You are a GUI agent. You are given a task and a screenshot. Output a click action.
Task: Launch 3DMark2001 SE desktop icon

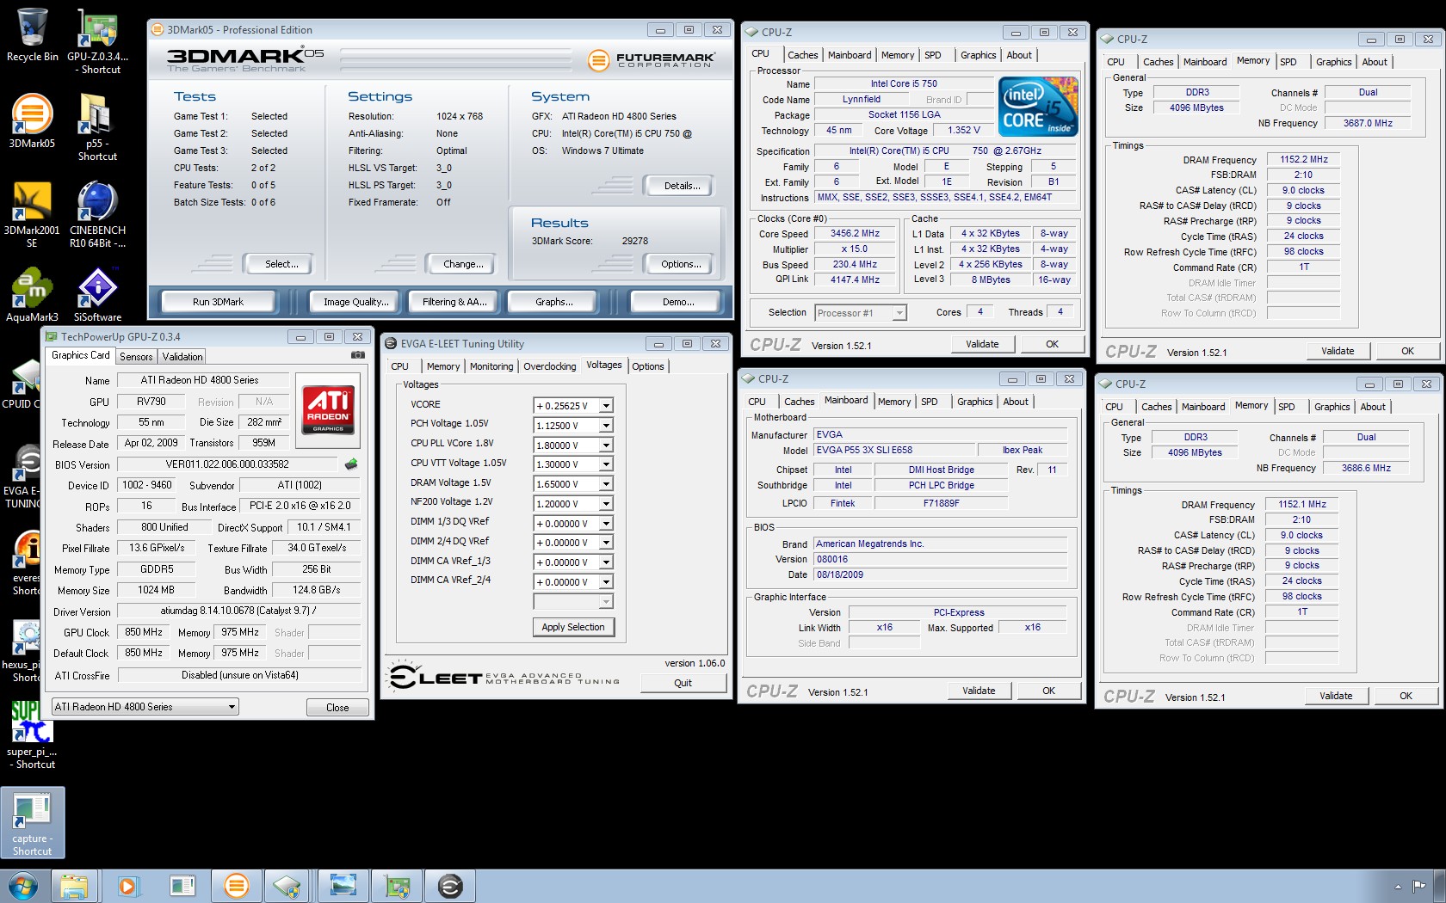click(x=32, y=214)
